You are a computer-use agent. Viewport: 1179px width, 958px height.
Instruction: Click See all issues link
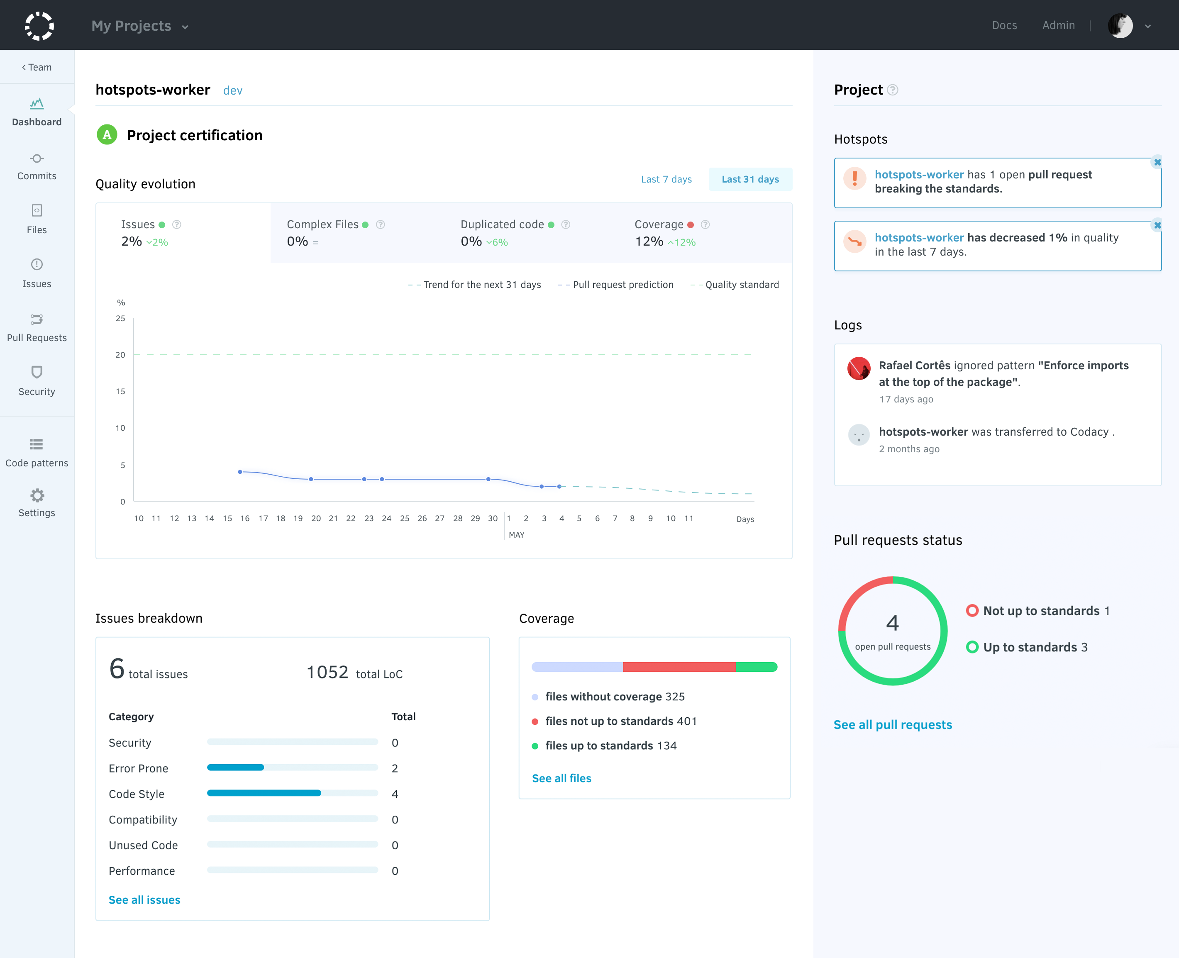pos(144,899)
